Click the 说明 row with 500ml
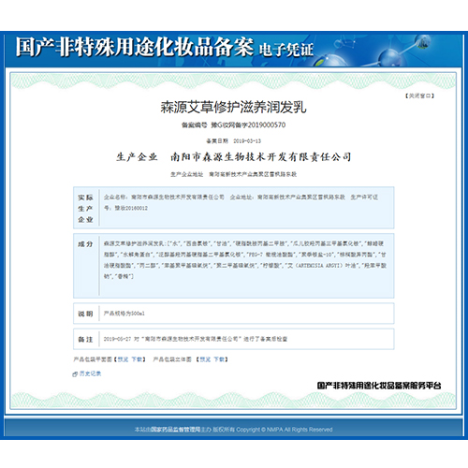The image size is (468, 468). click(234, 314)
